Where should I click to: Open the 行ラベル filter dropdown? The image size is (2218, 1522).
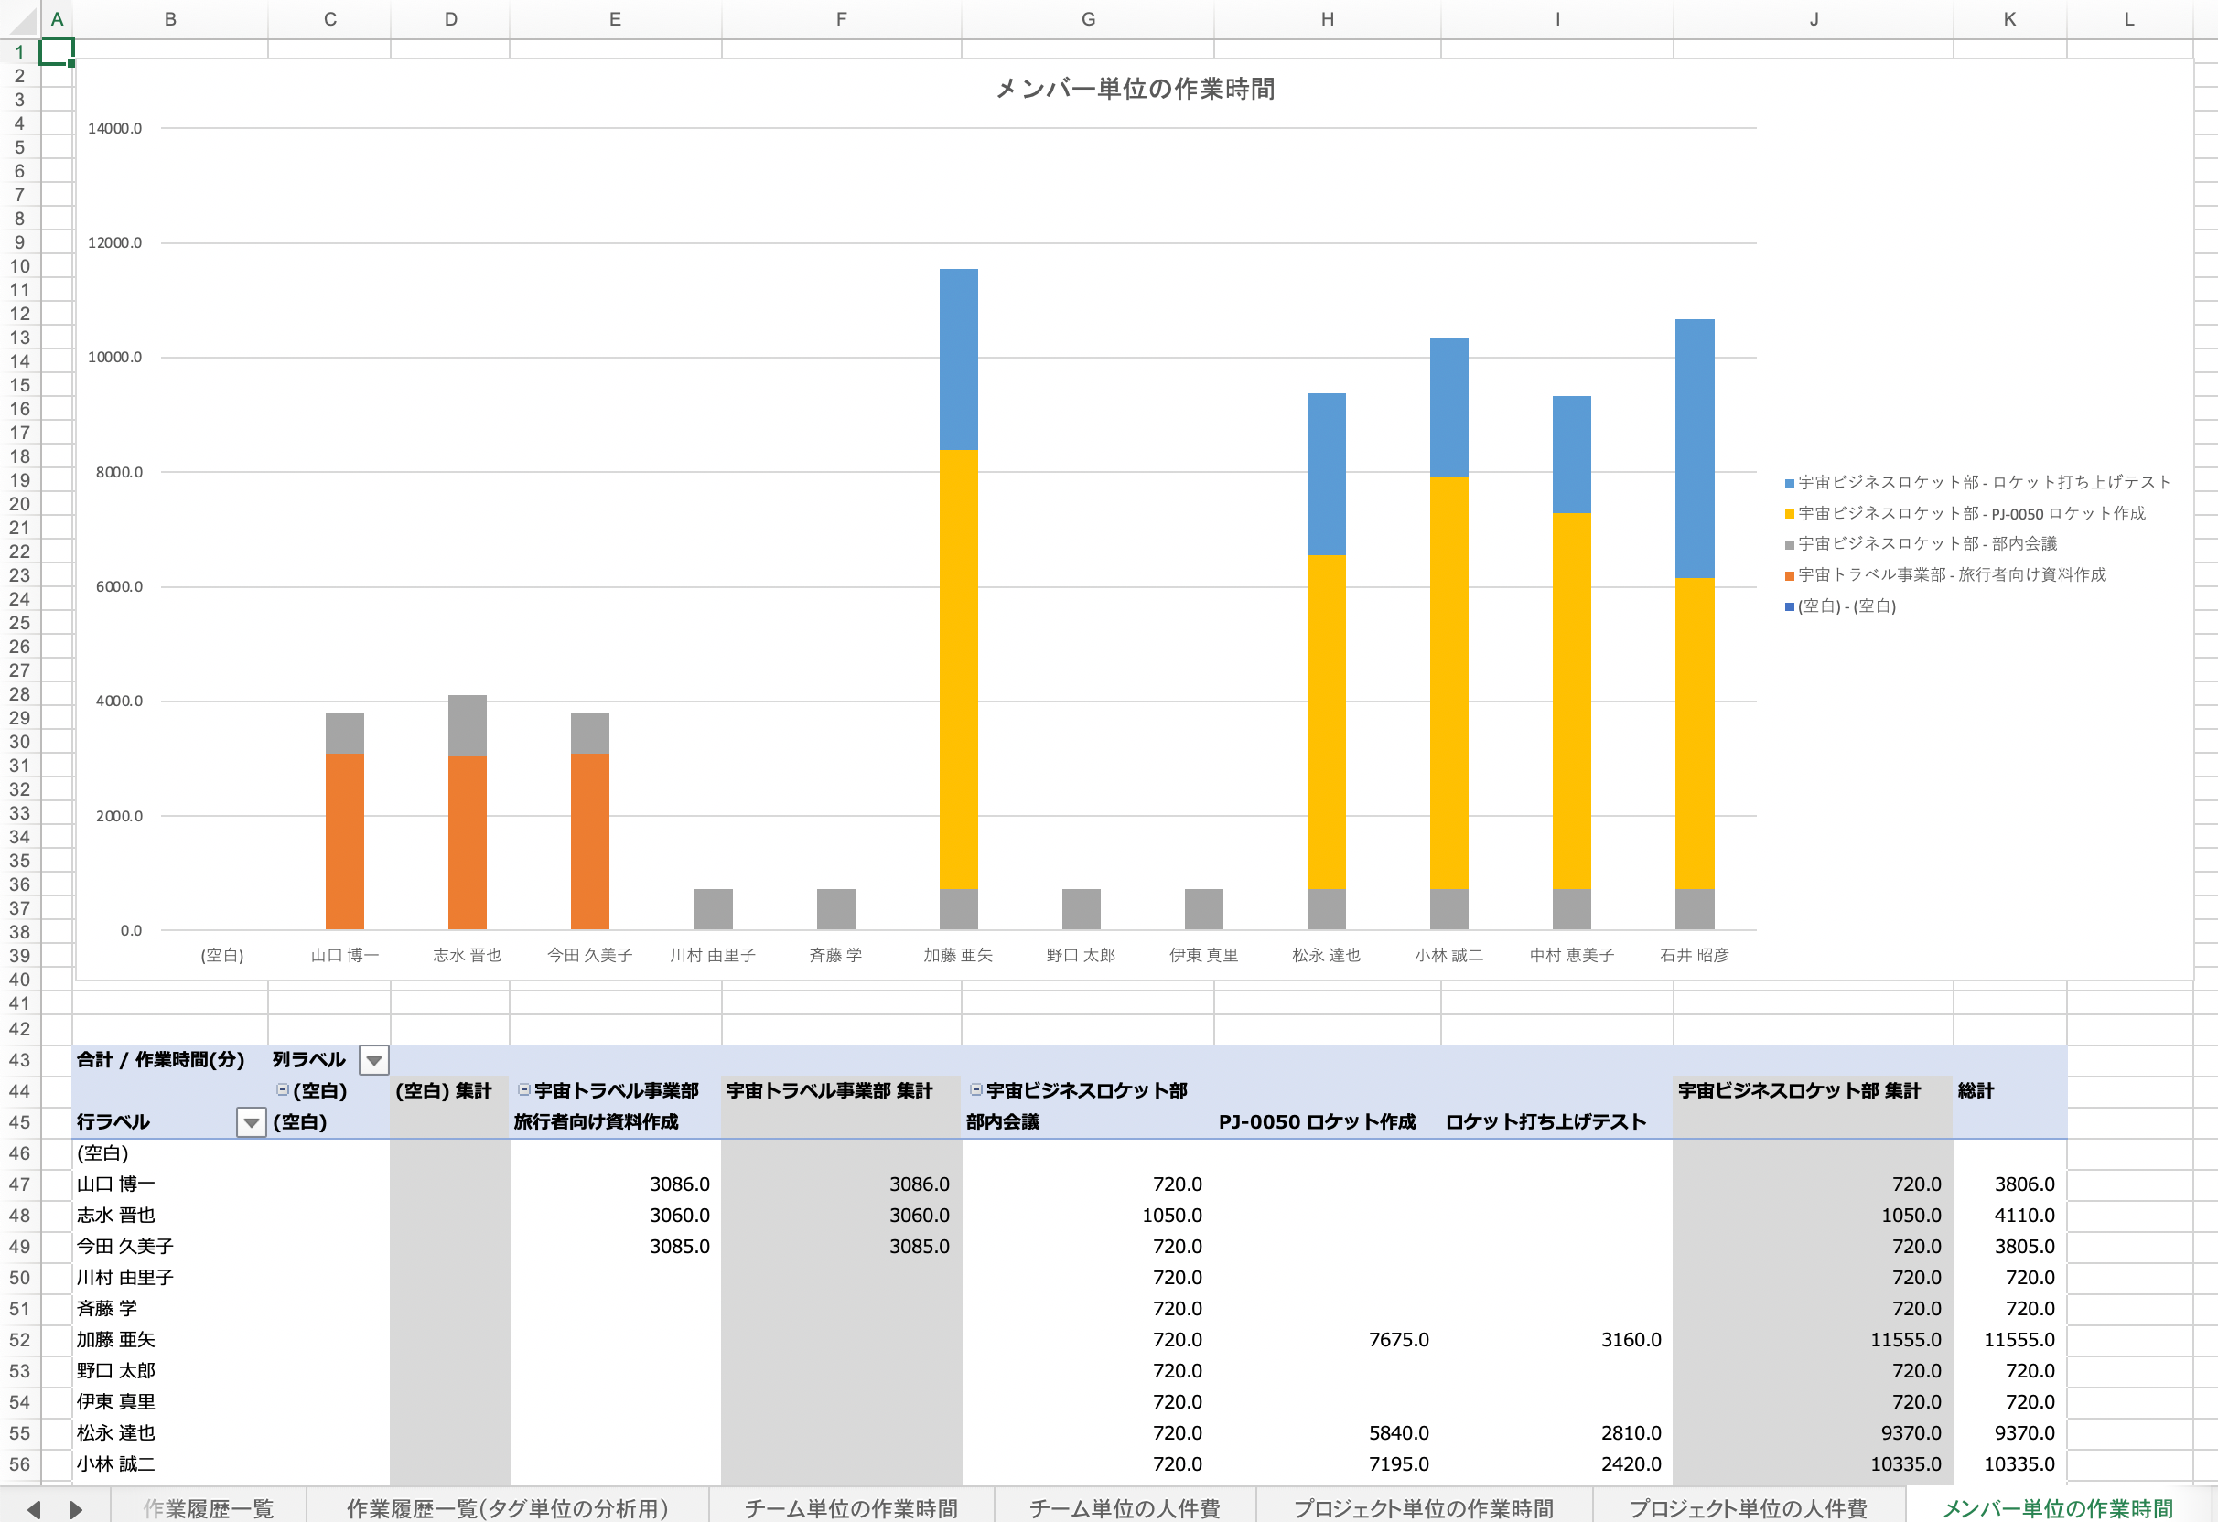(250, 1122)
